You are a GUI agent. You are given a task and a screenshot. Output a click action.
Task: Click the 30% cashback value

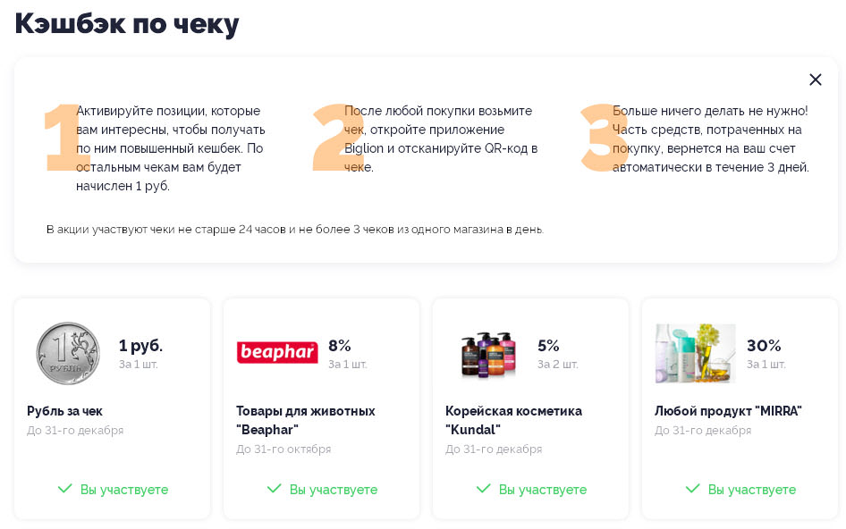(x=764, y=345)
